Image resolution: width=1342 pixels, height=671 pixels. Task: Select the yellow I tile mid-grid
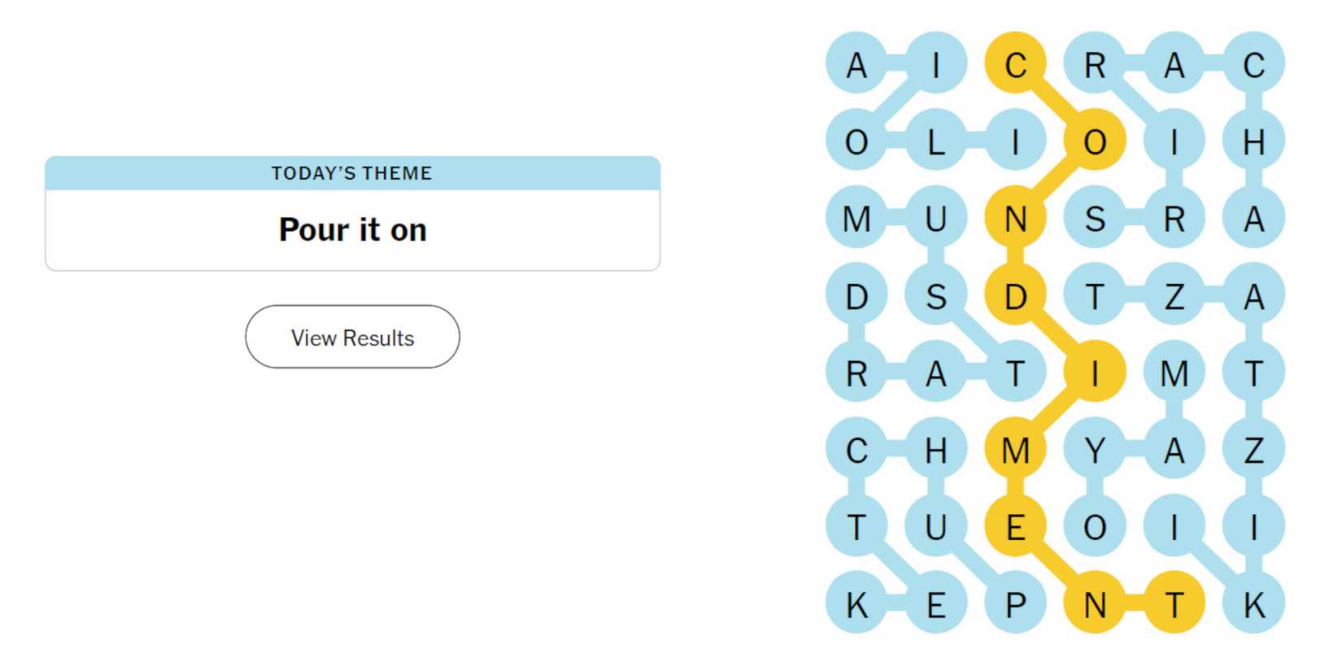(1096, 372)
